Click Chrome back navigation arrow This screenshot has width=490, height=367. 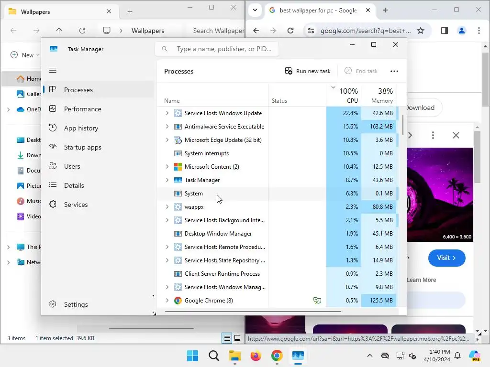[256, 31]
